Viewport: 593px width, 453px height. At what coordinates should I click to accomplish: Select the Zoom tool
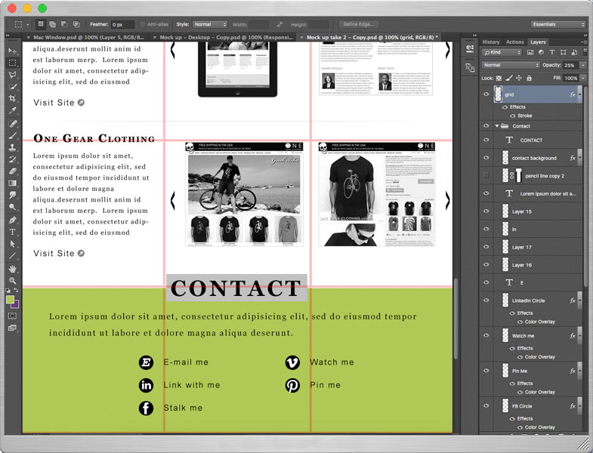pos(12,280)
